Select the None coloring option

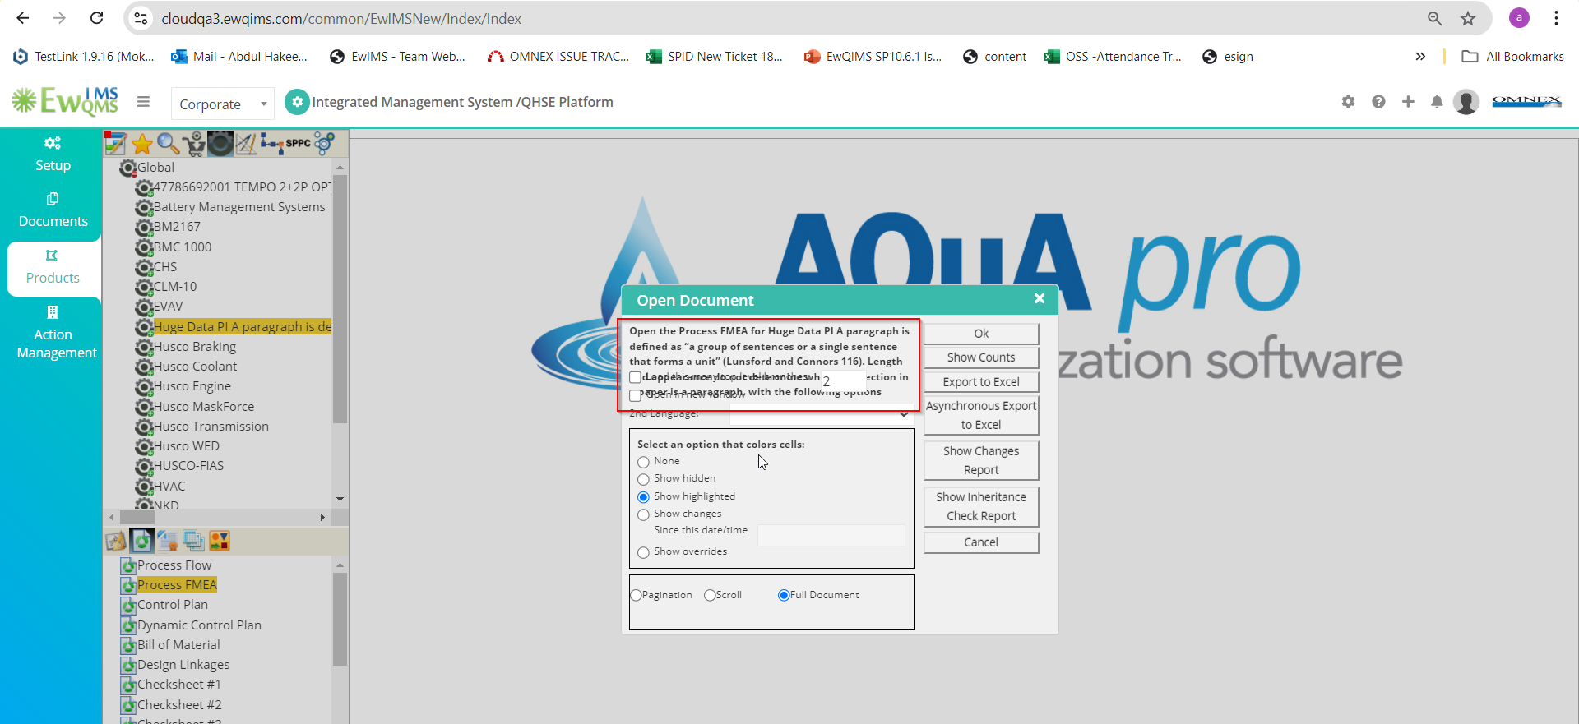[643, 462]
